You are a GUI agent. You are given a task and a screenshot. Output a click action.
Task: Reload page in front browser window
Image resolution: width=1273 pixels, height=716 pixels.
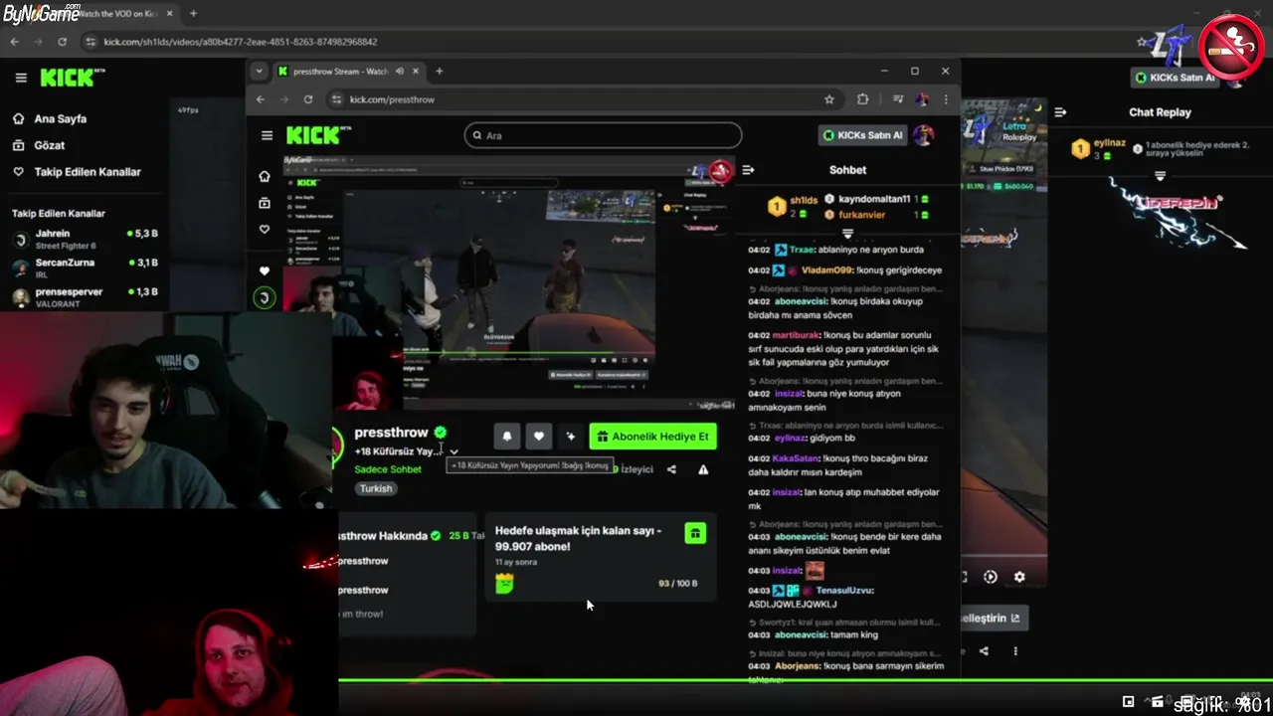[308, 99]
